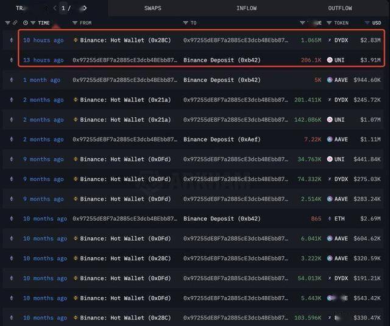This screenshot has width=390, height=326.
Task: Open the SWAPS tab
Action: pos(153,8)
